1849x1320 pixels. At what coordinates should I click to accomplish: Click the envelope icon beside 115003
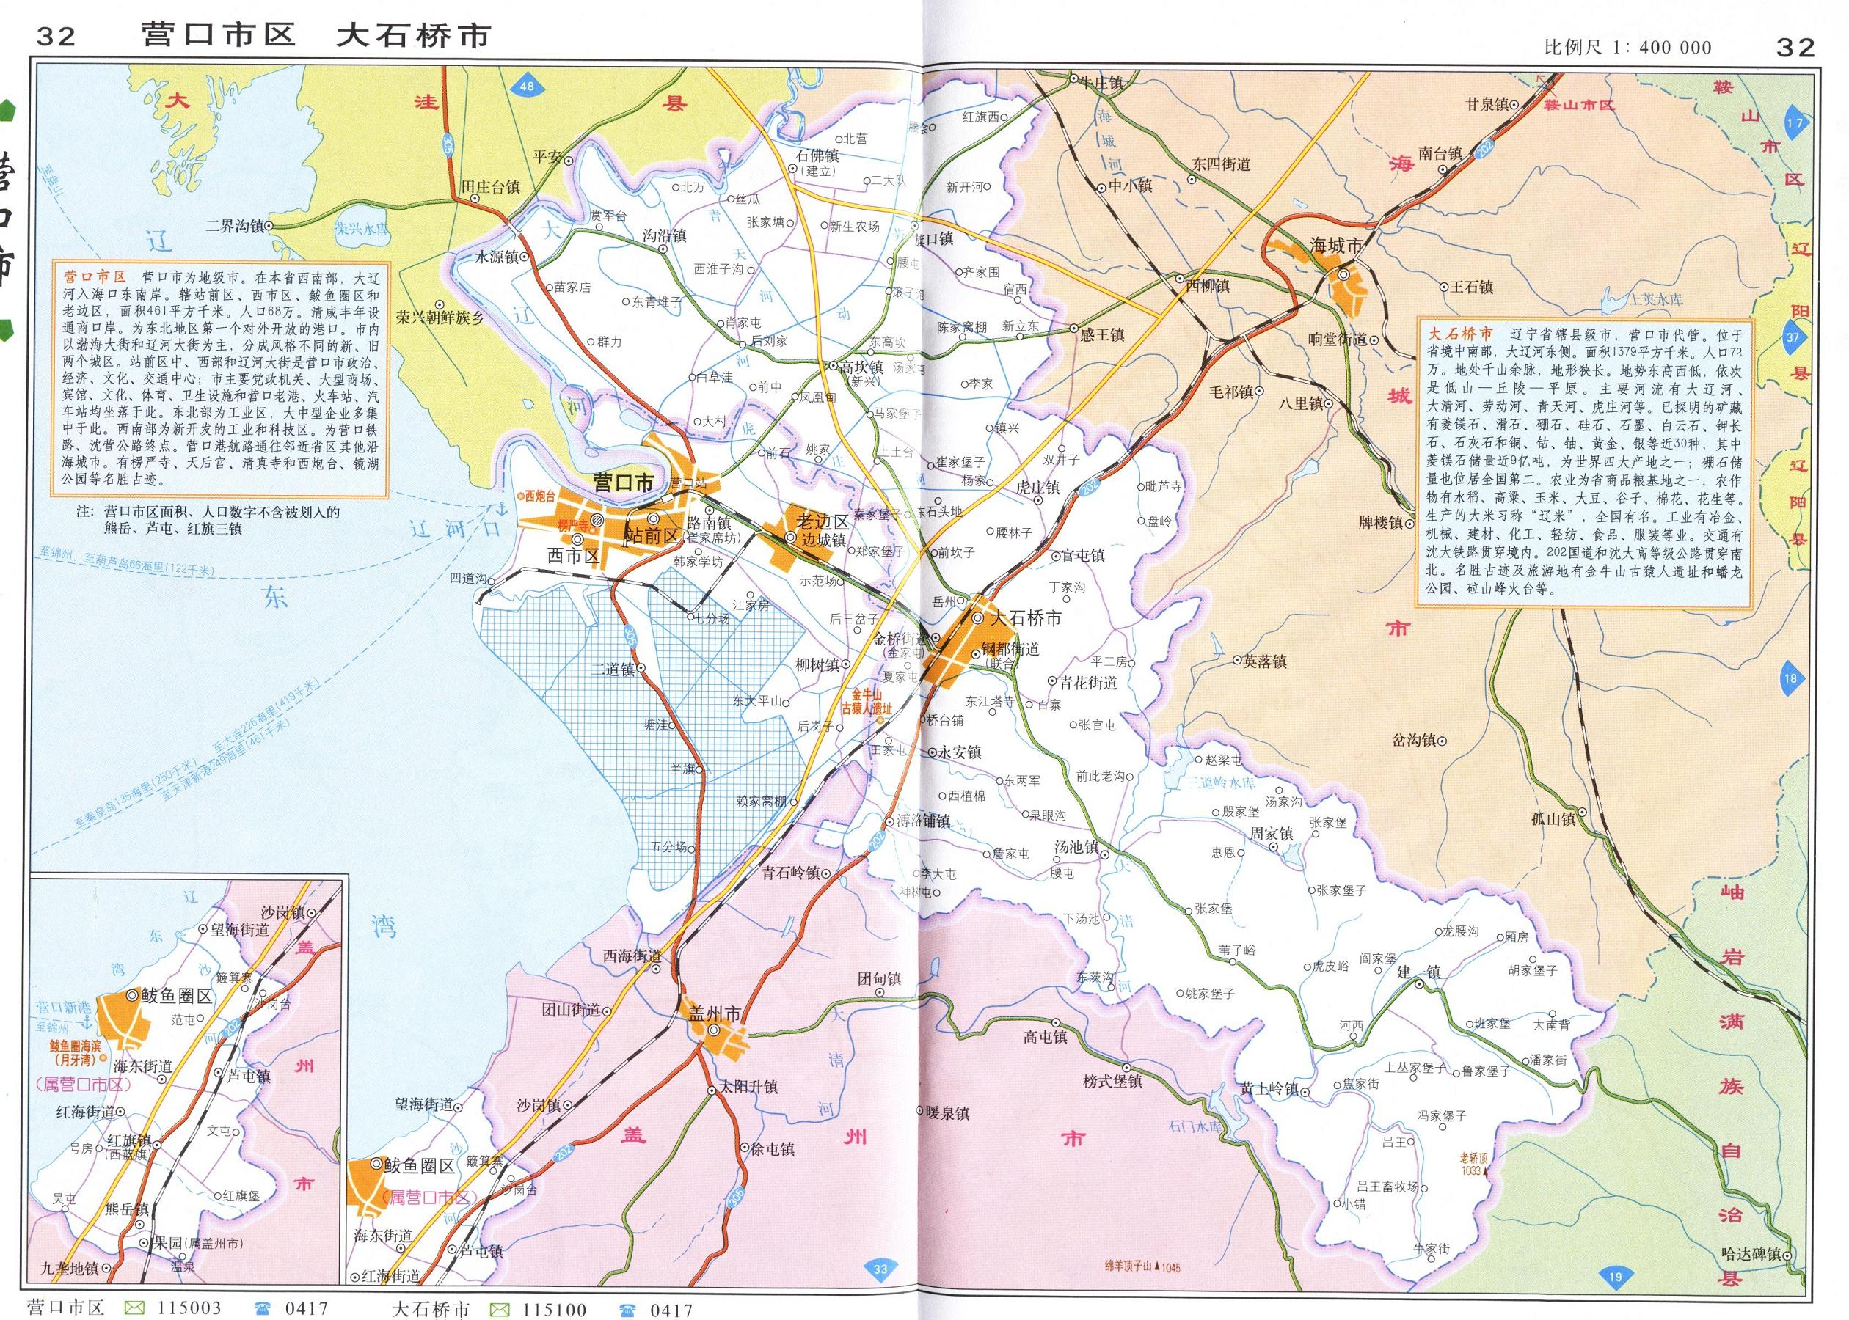pyautogui.click(x=135, y=1308)
